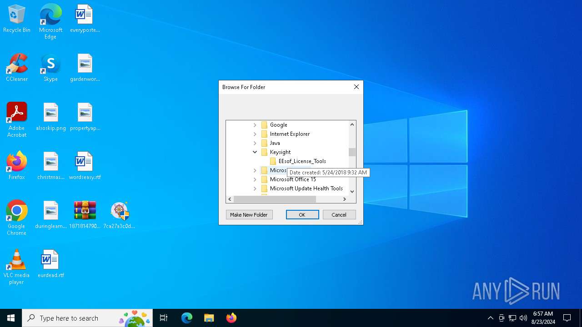582x327 pixels.
Task: Confirm folder selection with OK
Action: [x=302, y=215]
